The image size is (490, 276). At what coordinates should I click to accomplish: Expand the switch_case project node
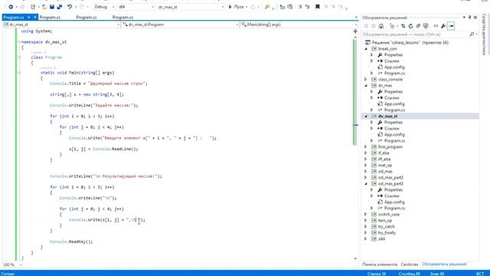[x=366, y=215]
